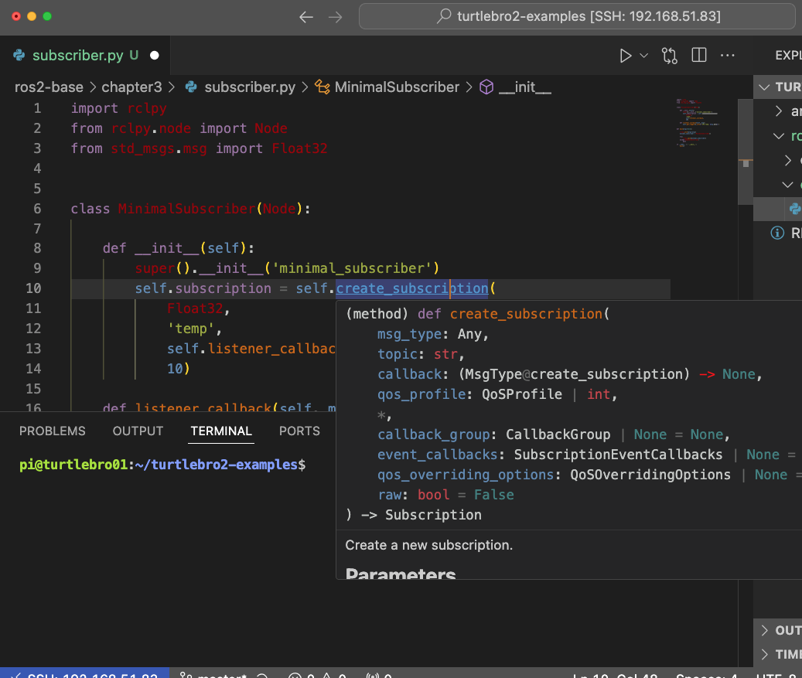Open the changes comparison icon in editor toolbar

(x=670, y=55)
